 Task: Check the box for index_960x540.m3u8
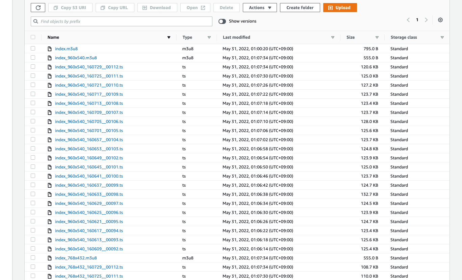click(33, 58)
